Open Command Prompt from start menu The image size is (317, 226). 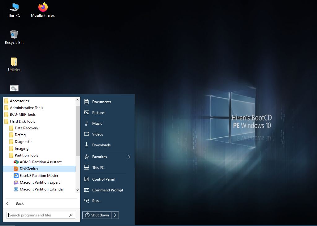[x=107, y=190]
